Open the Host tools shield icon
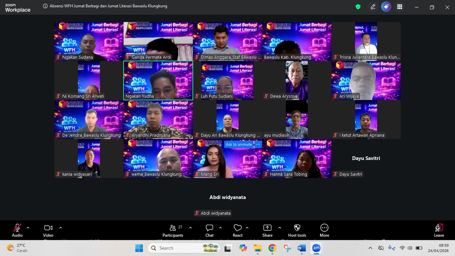The width and height of the screenshot is (455, 256). pos(297,228)
